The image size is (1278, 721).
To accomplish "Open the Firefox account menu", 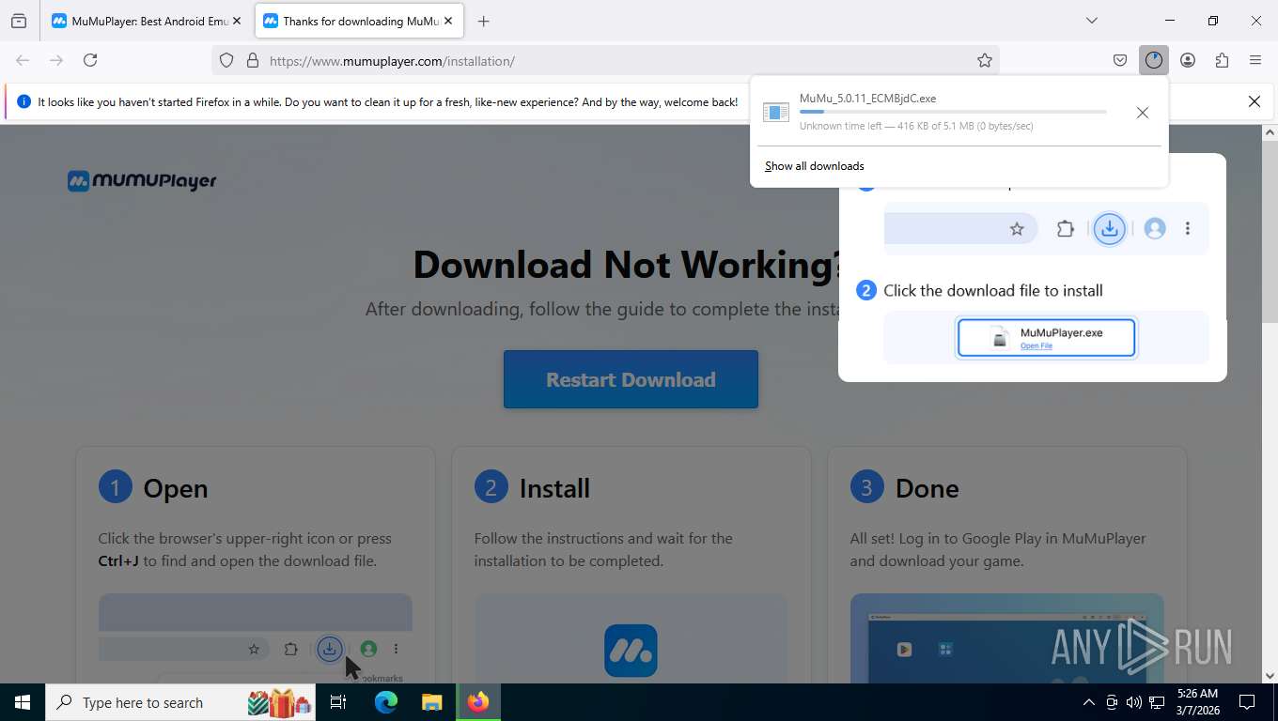I will click(x=1188, y=60).
